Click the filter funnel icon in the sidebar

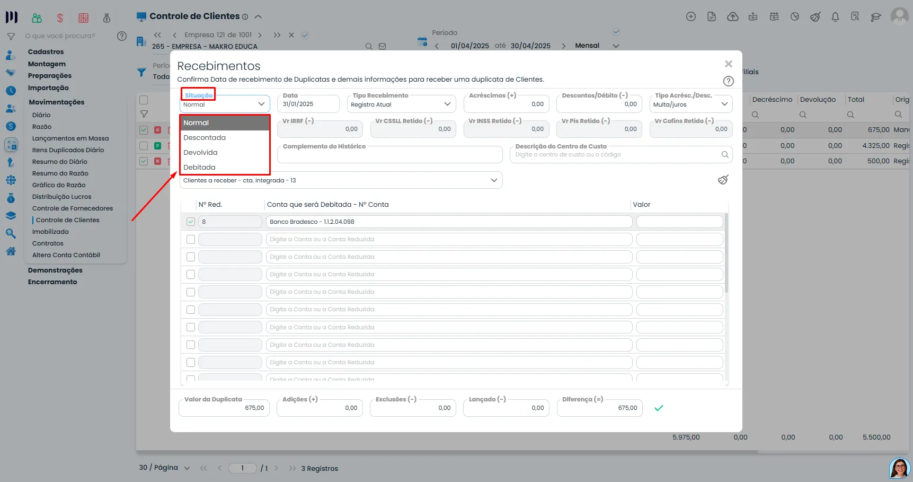coord(11,37)
